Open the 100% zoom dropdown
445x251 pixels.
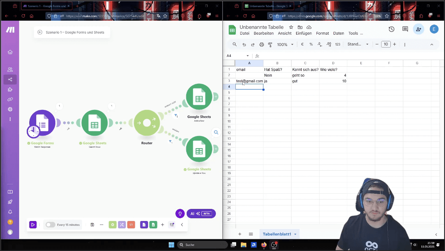pos(285,44)
